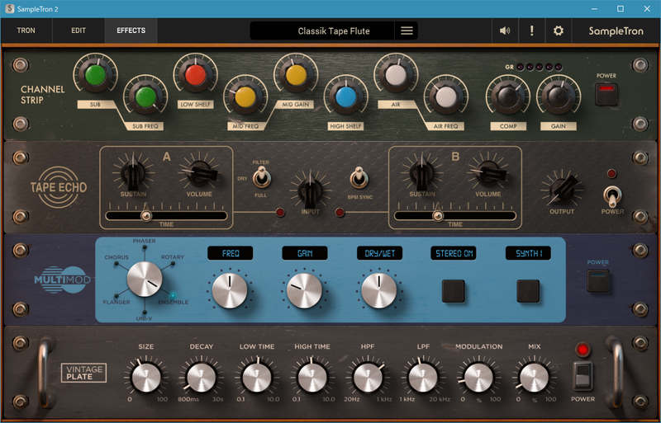Click the Vintage Plate logo badge
Screen dimensions: 661x423
[84, 373]
